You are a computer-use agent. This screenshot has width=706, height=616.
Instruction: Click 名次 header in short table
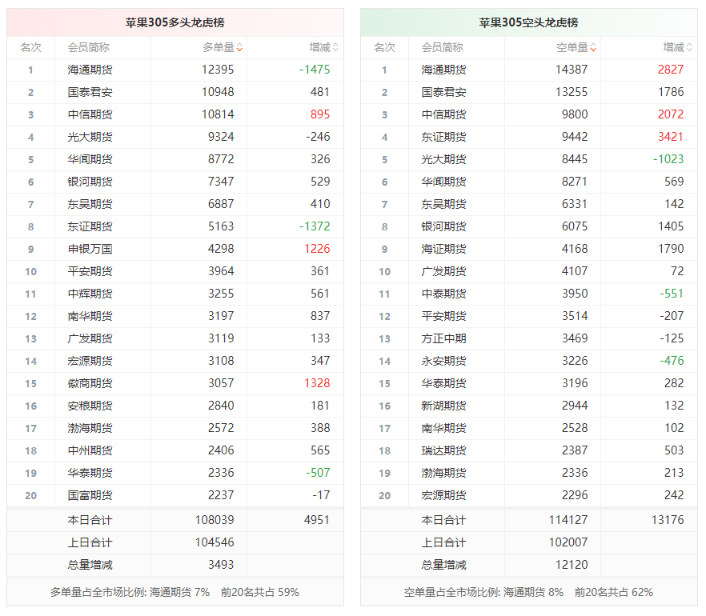pos(384,48)
